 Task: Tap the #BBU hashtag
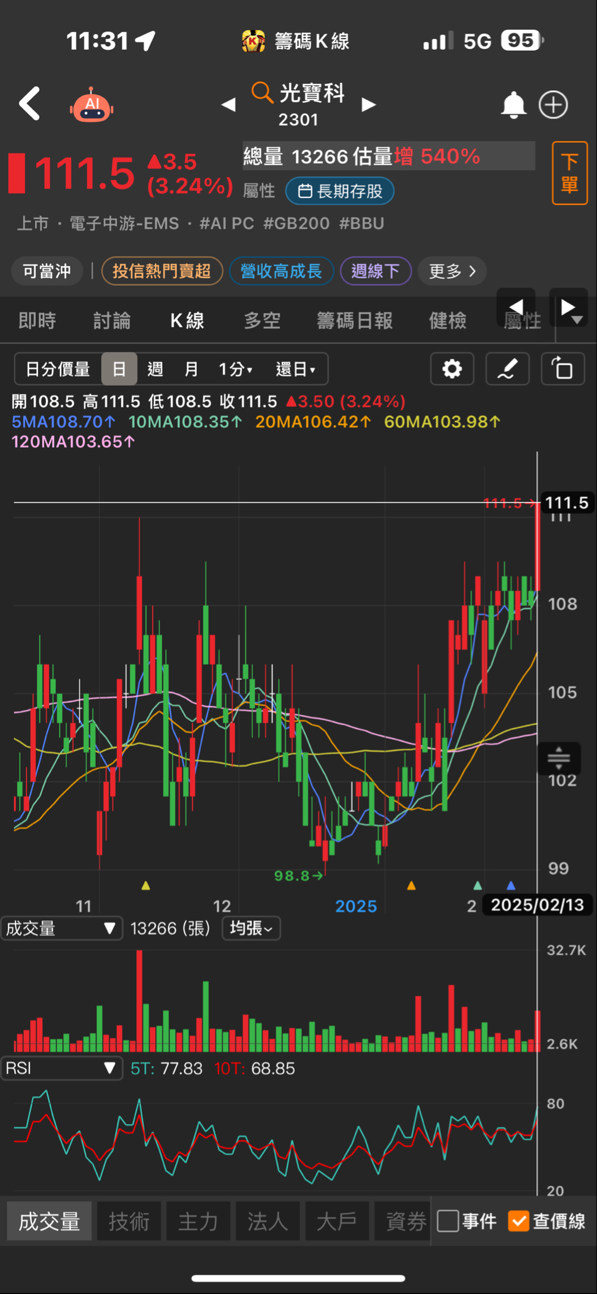[362, 223]
